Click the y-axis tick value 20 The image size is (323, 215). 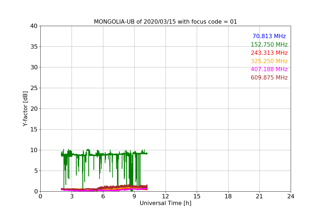(34, 109)
